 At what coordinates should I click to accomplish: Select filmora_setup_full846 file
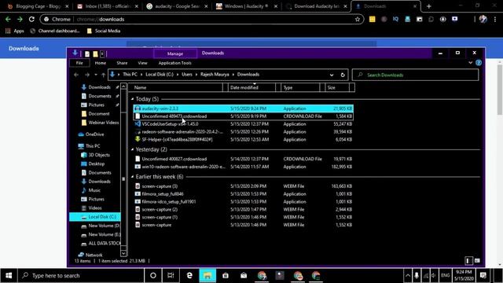click(x=243, y=194)
